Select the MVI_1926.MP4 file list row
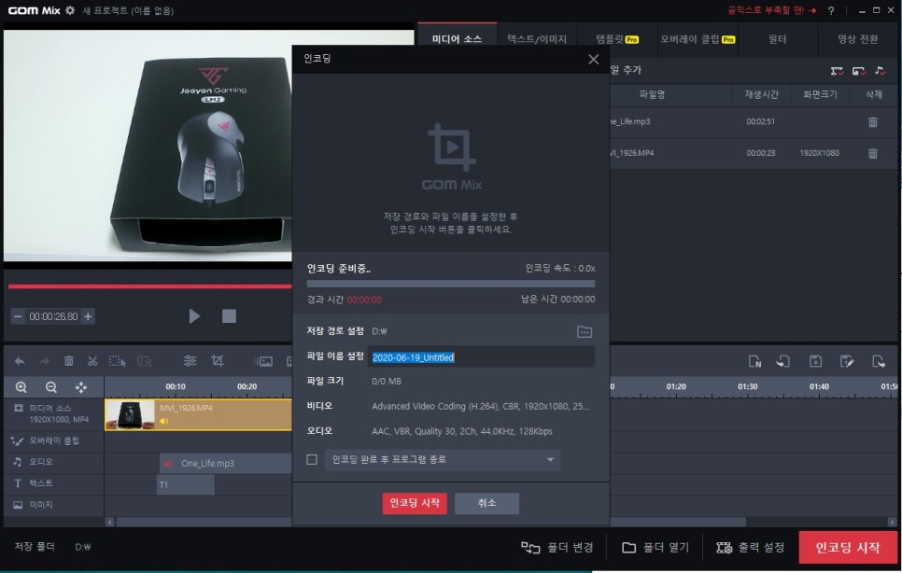This screenshot has height=573, width=902. point(753,153)
